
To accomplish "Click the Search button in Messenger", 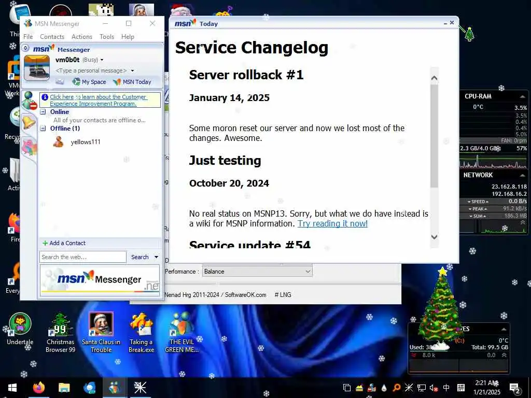I will tap(140, 257).
